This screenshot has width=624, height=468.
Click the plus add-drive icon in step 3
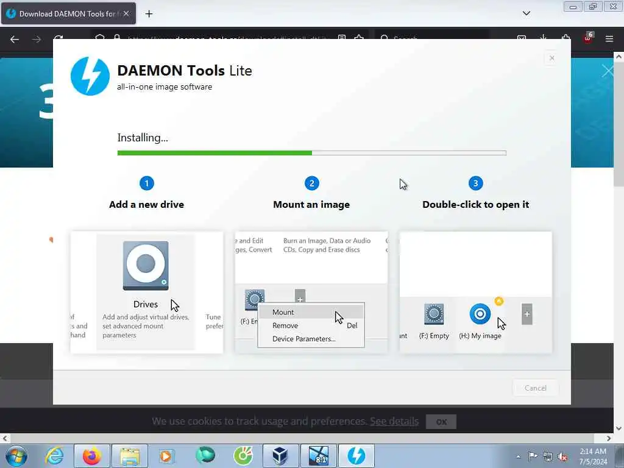[527, 314]
